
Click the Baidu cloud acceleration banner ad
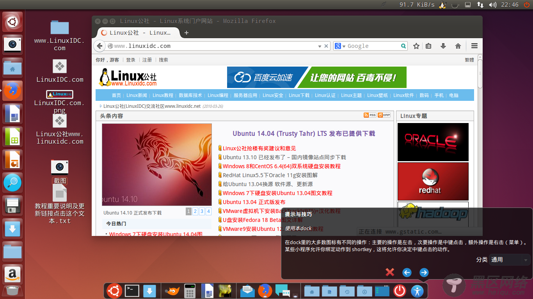click(x=317, y=77)
